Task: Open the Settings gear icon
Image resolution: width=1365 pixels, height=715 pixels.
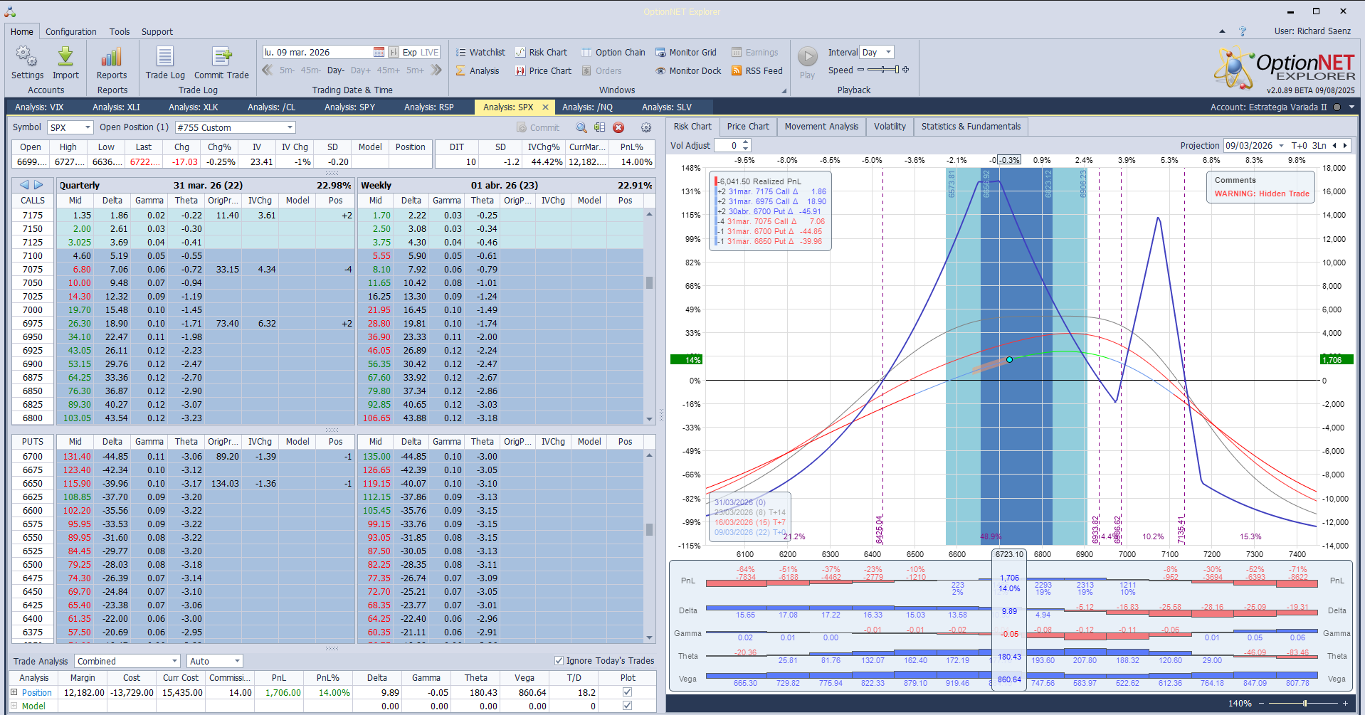Action: coord(27,57)
